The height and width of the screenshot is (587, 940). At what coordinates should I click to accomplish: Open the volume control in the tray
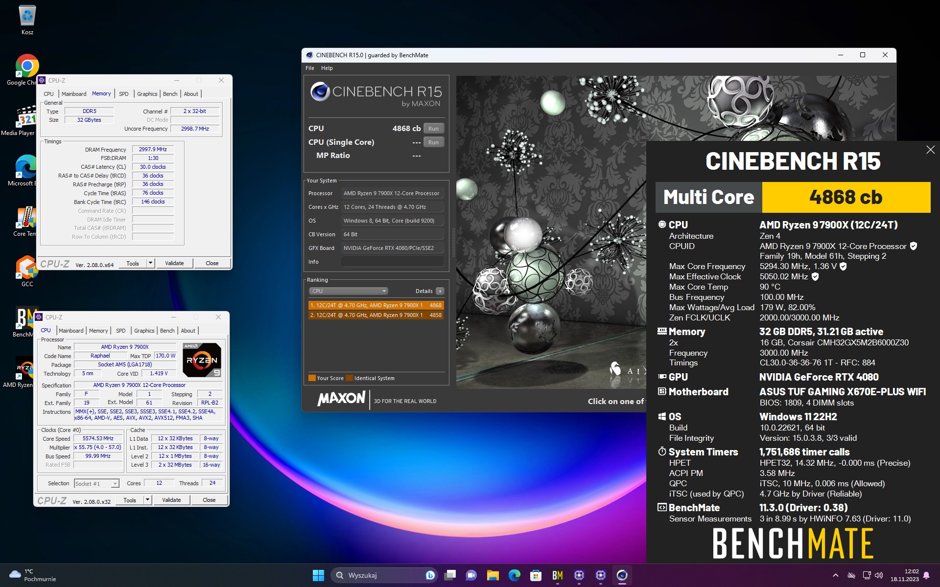pyautogui.click(x=879, y=575)
